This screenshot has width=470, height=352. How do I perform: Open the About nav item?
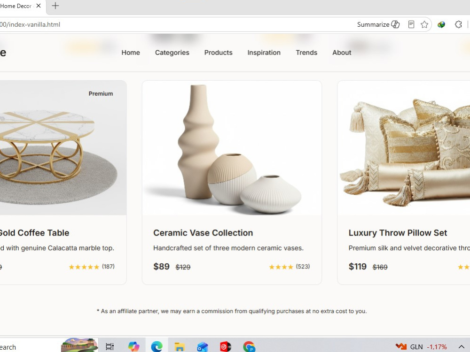342,53
